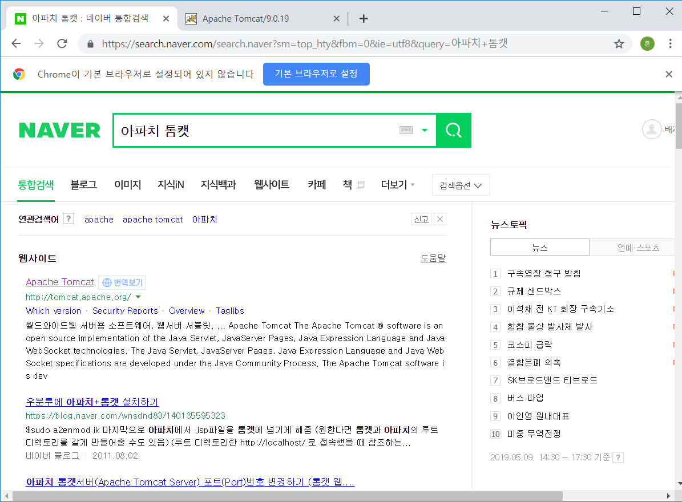Viewport: 682px width, 502px height.
Task: Click the vertical scrollbar down arrow
Action: click(x=679, y=483)
